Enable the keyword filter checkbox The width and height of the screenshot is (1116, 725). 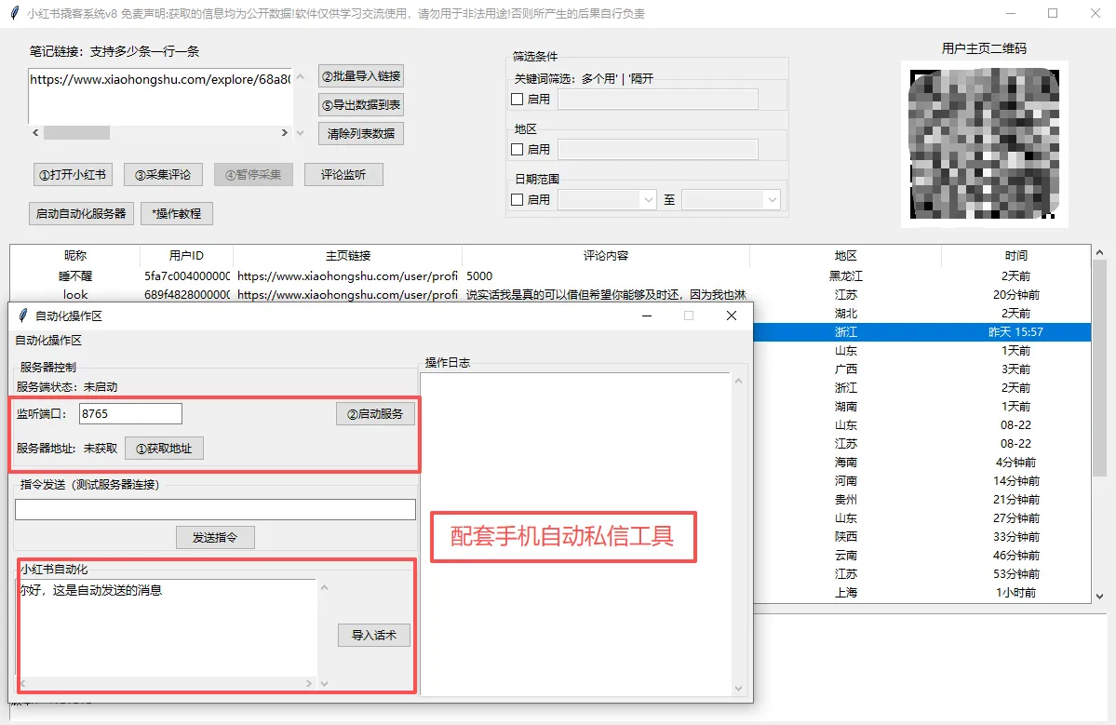point(518,100)
